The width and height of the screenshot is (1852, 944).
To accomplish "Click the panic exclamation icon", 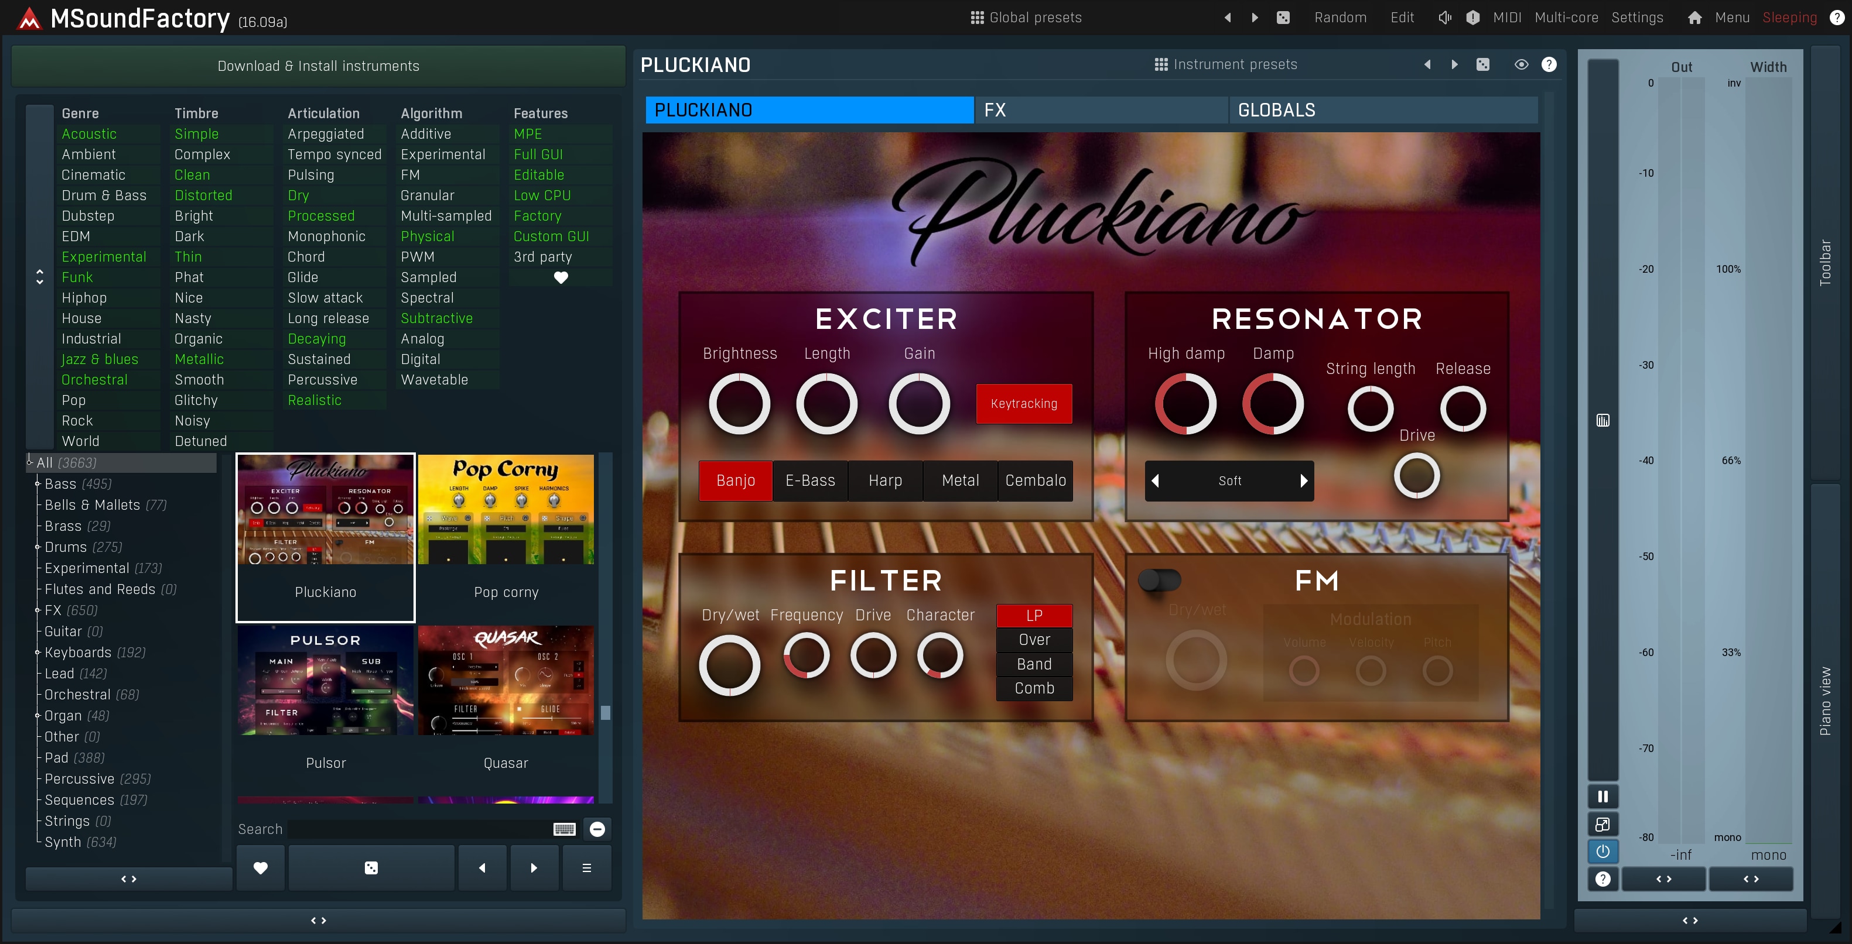I will coord(1473,17).
